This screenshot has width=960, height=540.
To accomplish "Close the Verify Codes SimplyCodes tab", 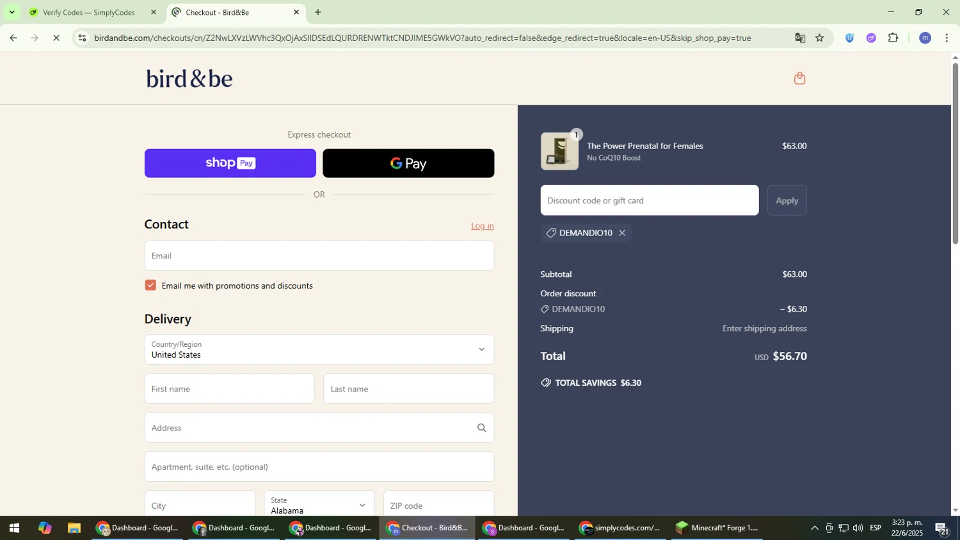I will click(153, 12).
